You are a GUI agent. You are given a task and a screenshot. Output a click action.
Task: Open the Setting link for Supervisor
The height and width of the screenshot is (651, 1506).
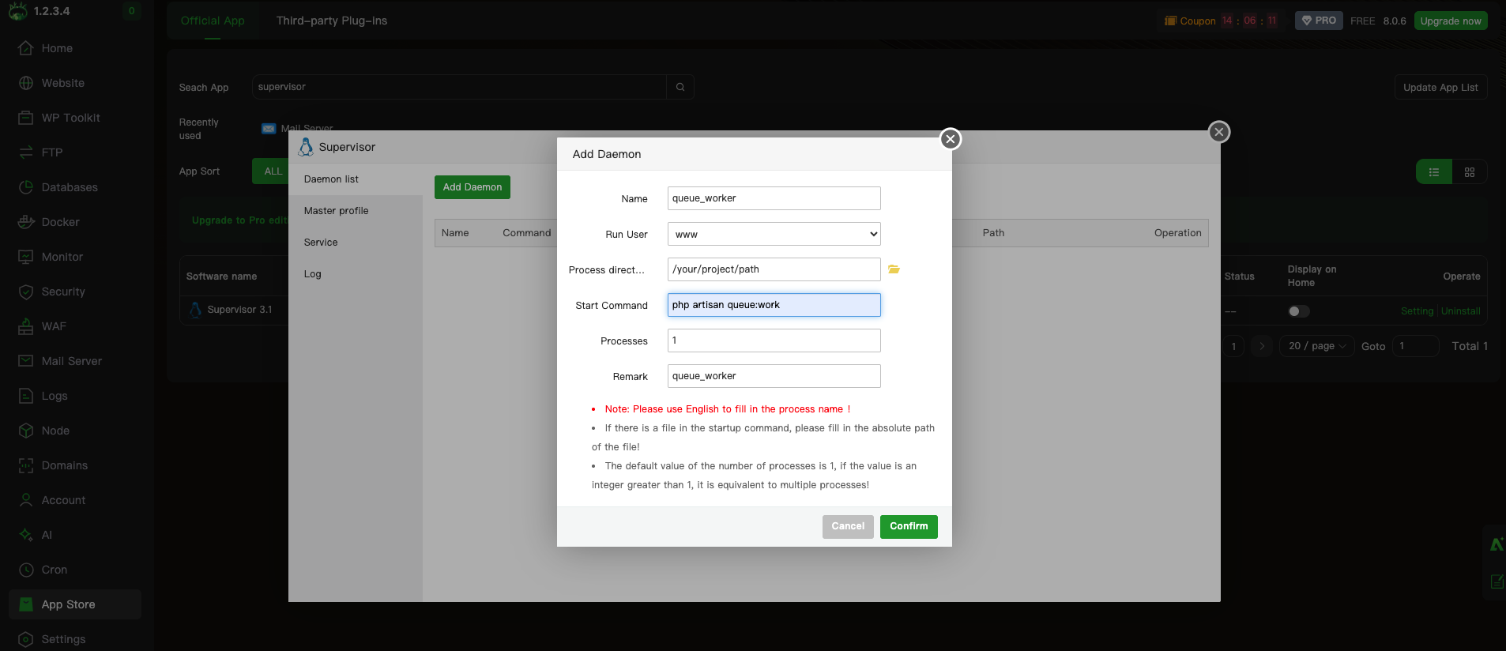(x=1417, y=311)
